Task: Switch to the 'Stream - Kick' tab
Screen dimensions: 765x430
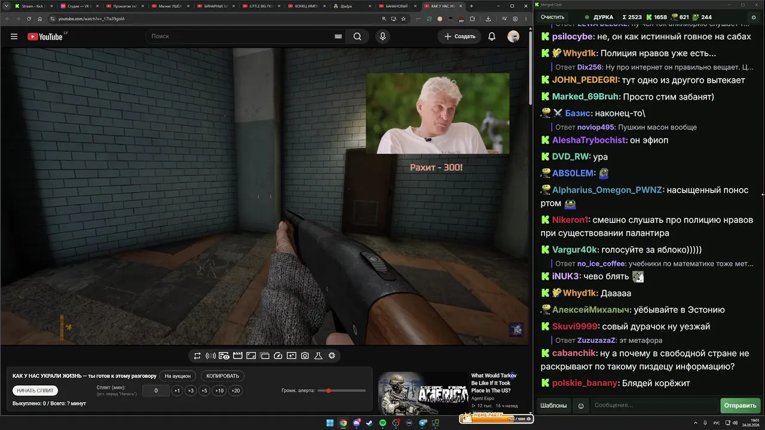Action: tap(33, 6)
